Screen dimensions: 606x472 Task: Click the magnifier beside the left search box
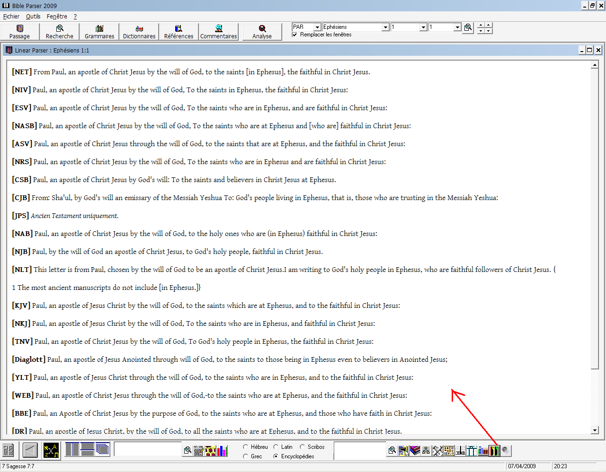188,450
